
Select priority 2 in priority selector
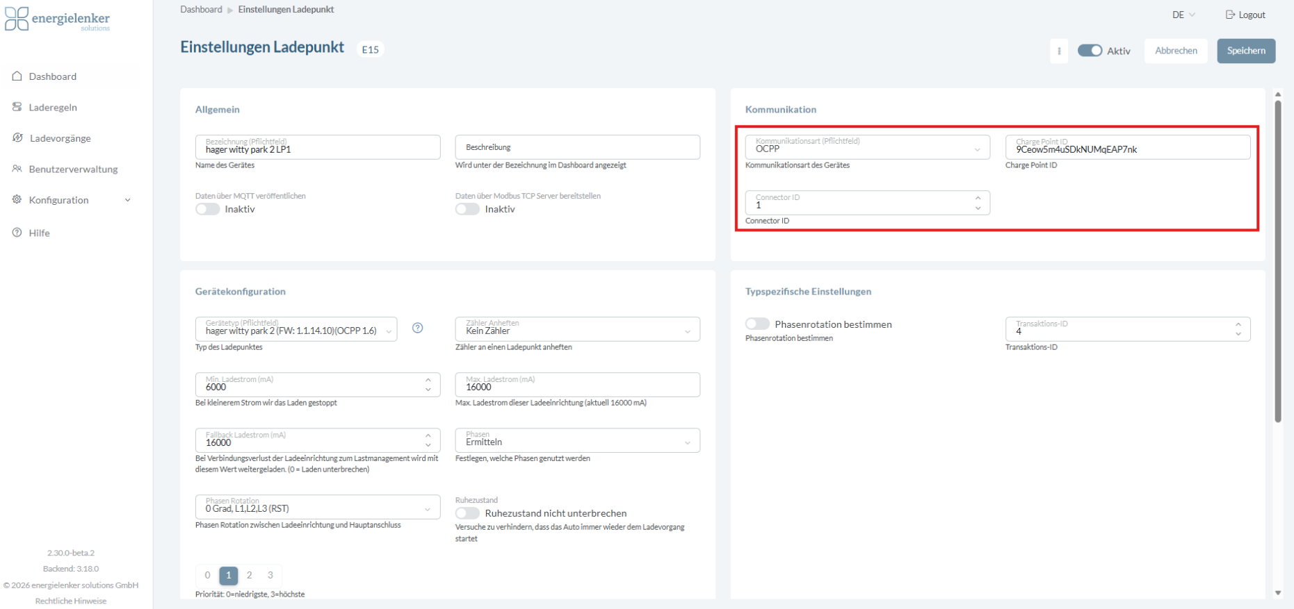coord(249,575)
